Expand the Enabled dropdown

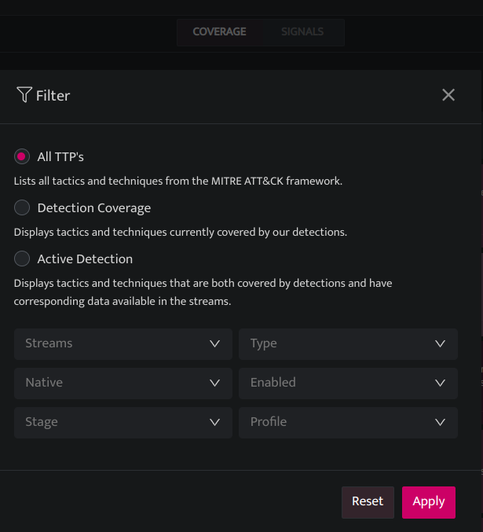348,383
